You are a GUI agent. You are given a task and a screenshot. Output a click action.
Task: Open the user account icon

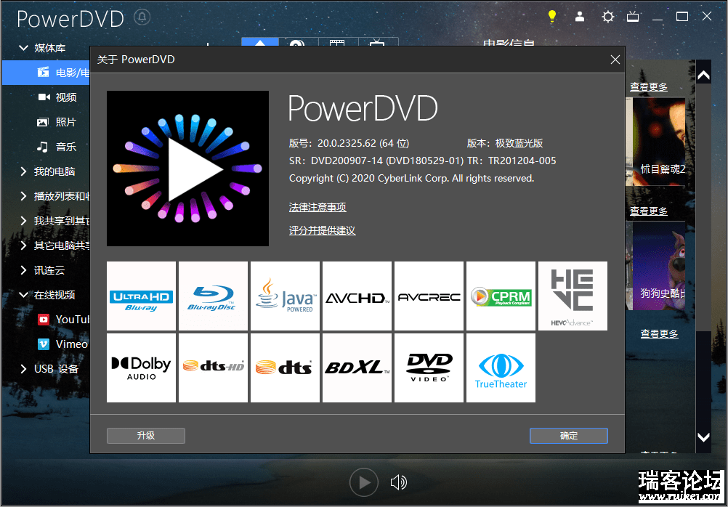(x=580, y=17)
